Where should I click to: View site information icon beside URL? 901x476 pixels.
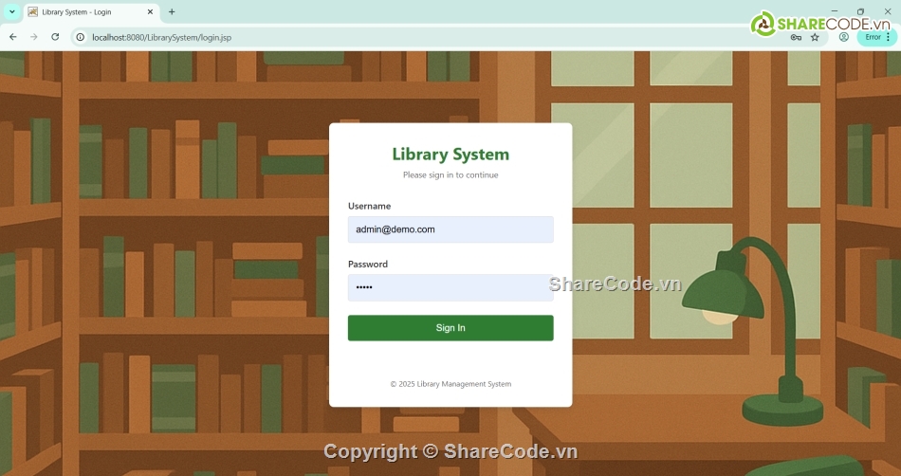click(x=81, y=37)
